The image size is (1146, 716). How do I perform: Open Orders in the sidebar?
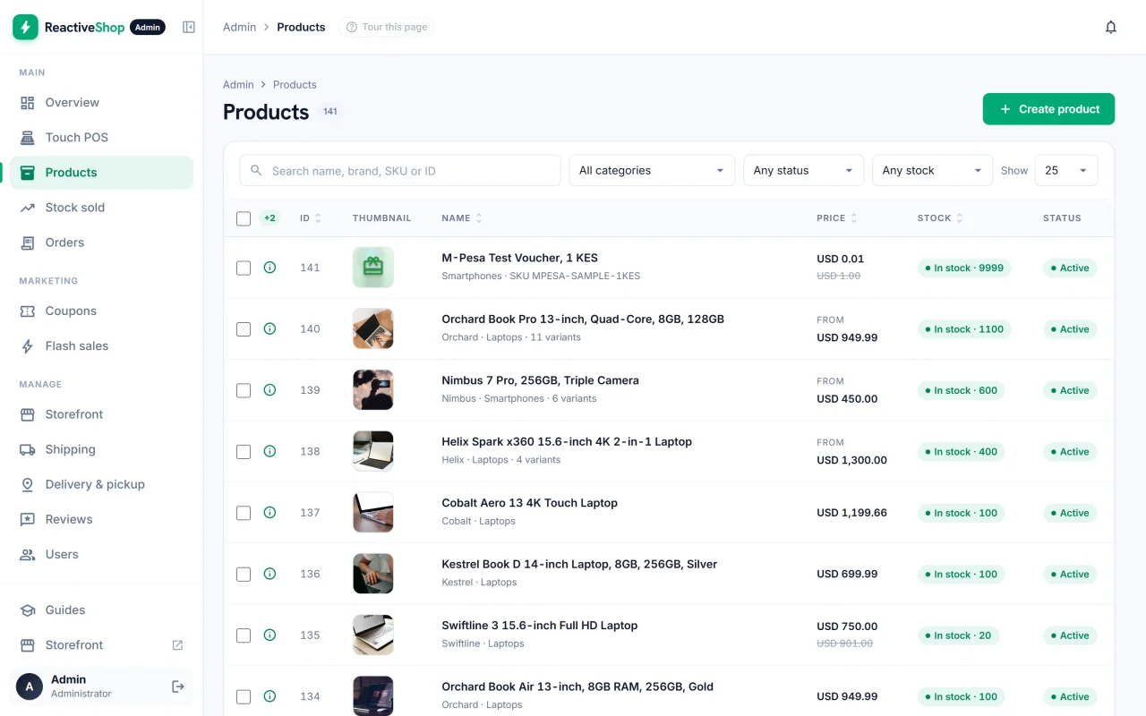(101, 243)
